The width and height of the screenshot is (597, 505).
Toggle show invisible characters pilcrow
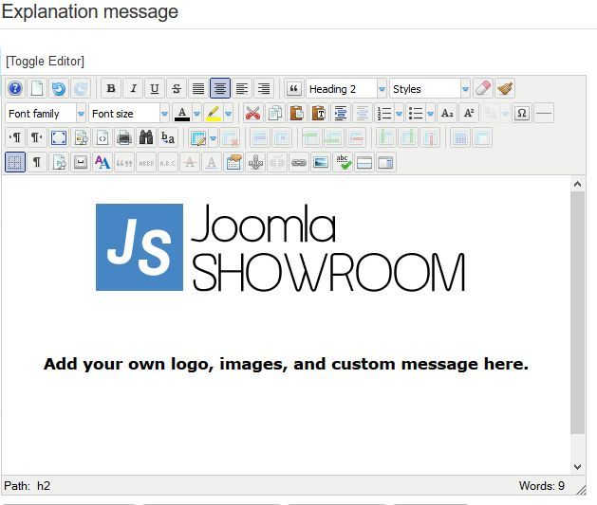coord(37,162)
